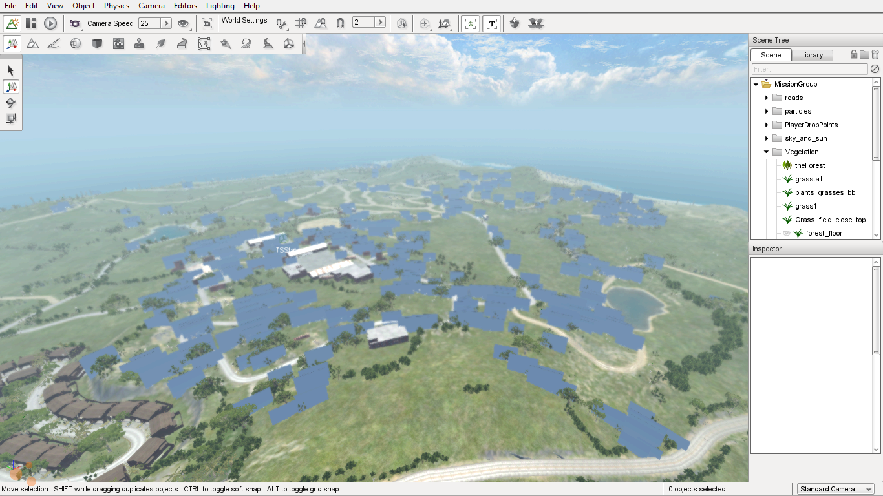Open the Road Editor icon
Viewport: 883px width, 496px height.
point(268,44)
